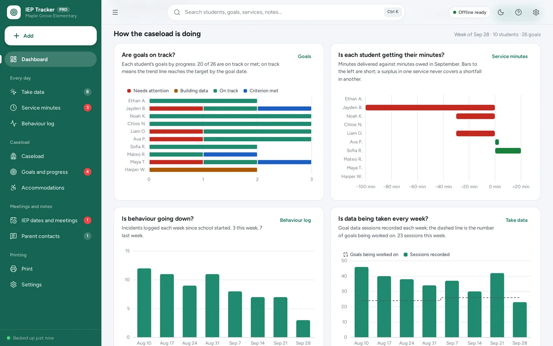553x346 pixels.
Task: Toggle Criterion met legend entry
Action: 261,91
